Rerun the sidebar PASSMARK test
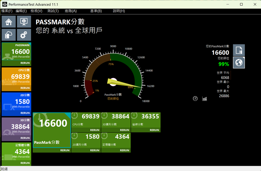The image size is (261, 171). pos(25,63)
